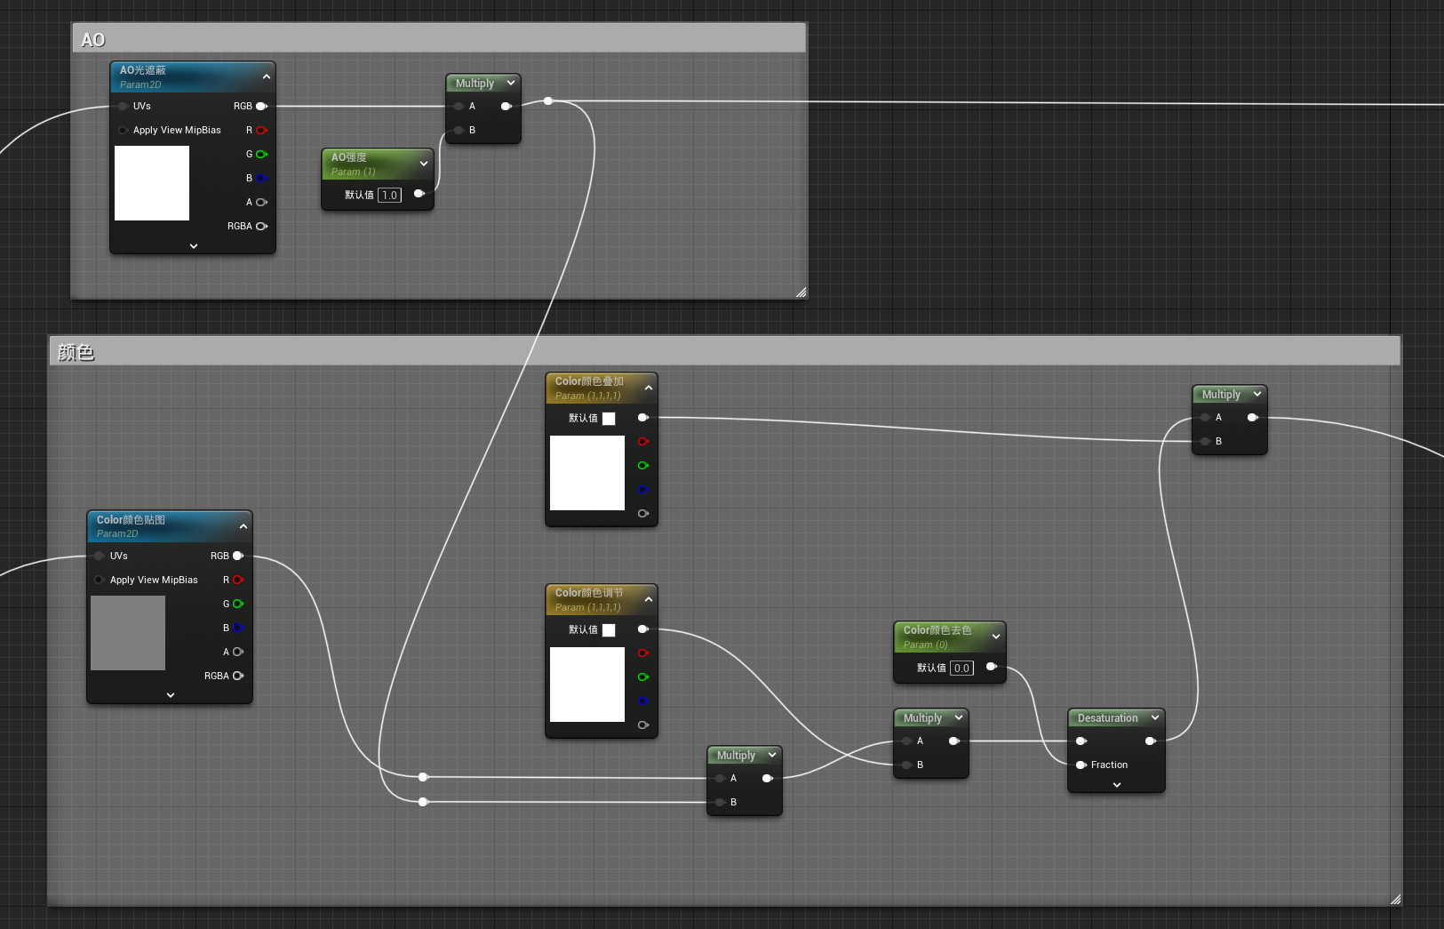Click input pin A of the AO group Multiply node
This screenshot has width=1444, height=929.
pos(459,106)
